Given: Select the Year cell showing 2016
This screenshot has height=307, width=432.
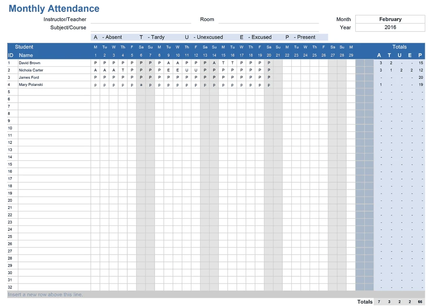Looking at the screenshot, I should [390, 27].
